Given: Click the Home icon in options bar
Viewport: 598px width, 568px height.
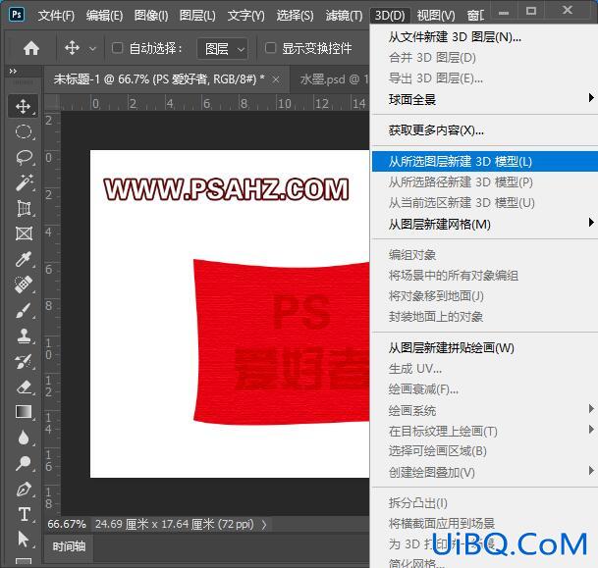Looking at the screenshot, I should [31, 48].
